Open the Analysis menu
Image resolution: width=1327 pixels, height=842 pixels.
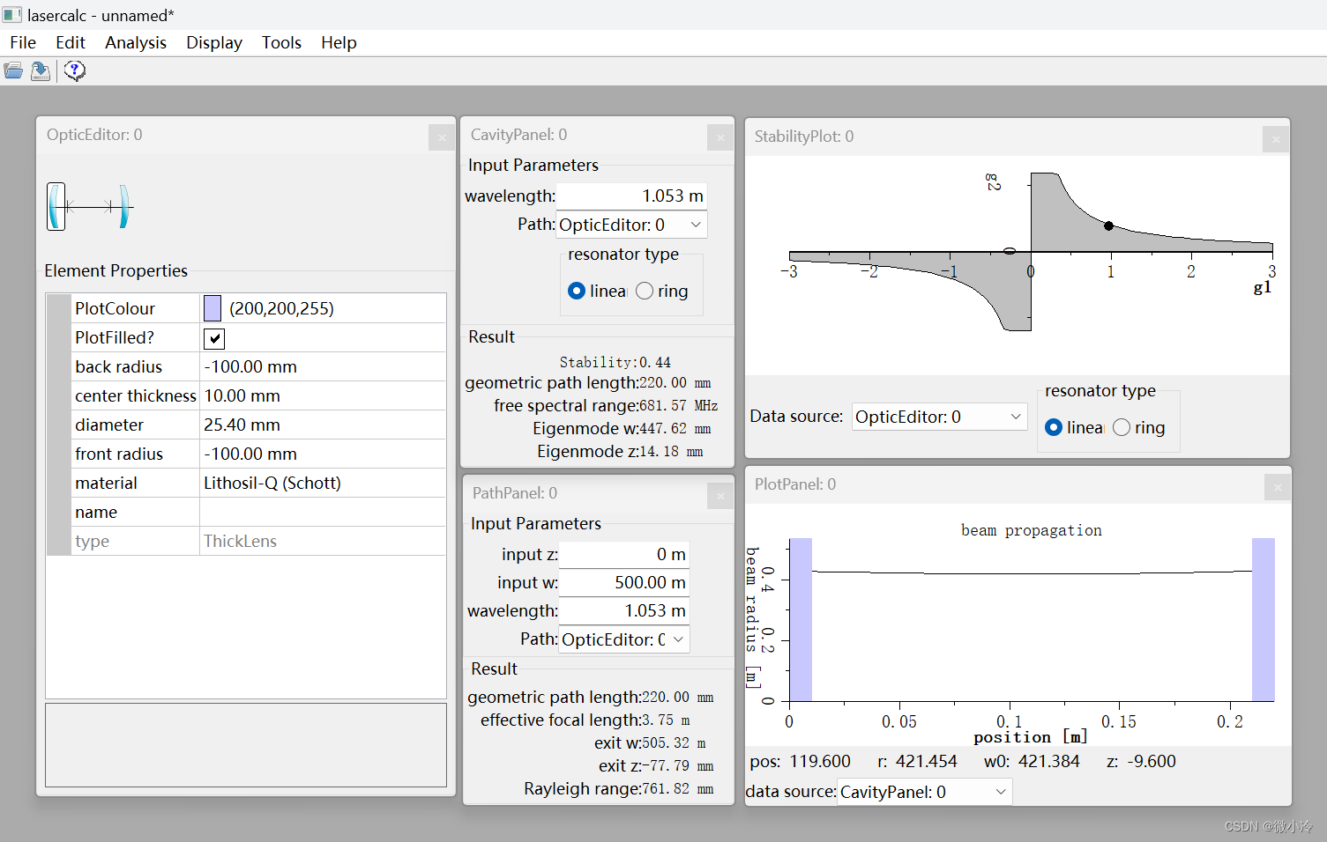(136, 42)
